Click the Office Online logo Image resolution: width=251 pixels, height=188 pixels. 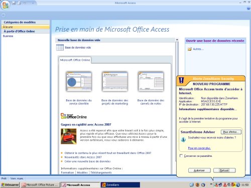(x=74, y=116)
